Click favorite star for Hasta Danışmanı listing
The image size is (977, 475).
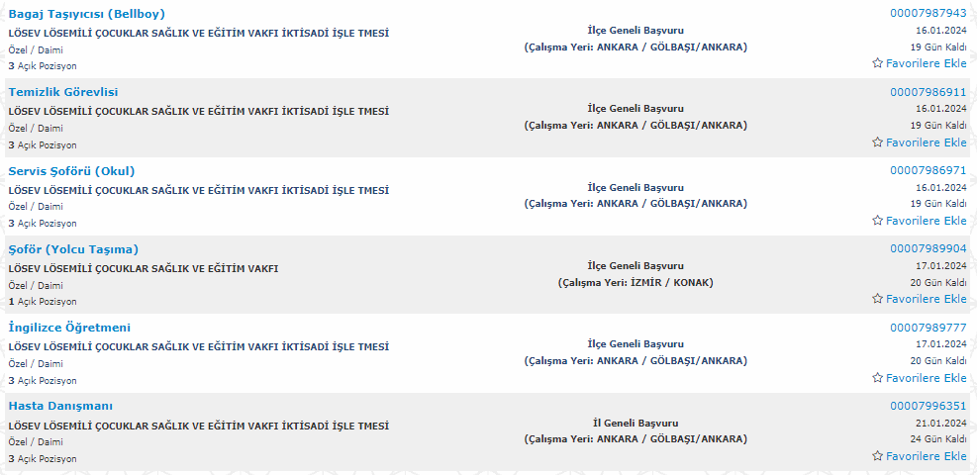(x=877, y=456)
